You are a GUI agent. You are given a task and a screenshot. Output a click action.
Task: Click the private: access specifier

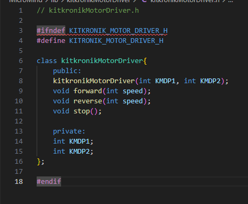tap(69, 131)
